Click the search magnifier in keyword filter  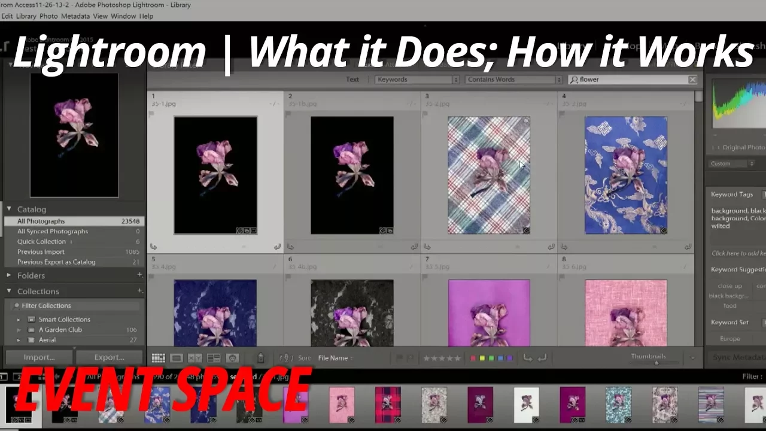coord(574,80)
